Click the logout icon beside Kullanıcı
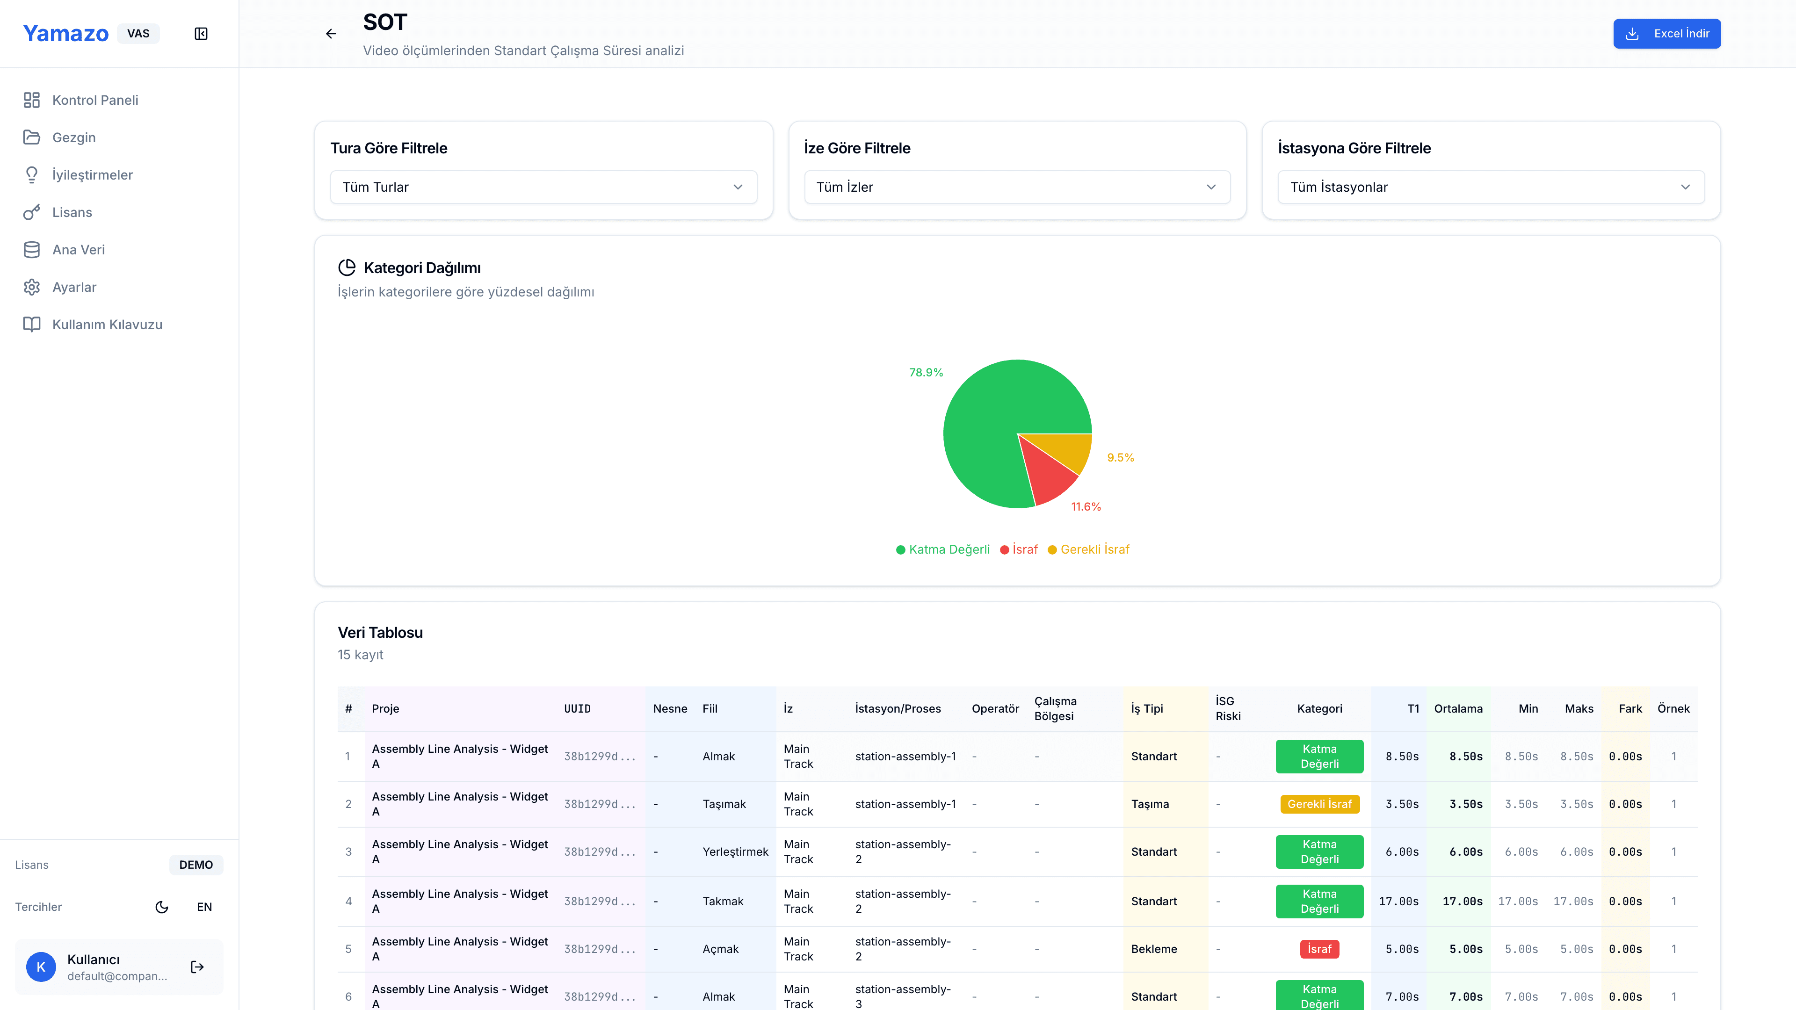This screenshot has width=1796, height=1010. (x=197, y=967)
